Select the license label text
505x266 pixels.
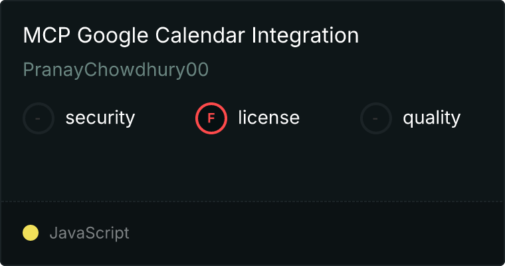(x=268, y=118)
